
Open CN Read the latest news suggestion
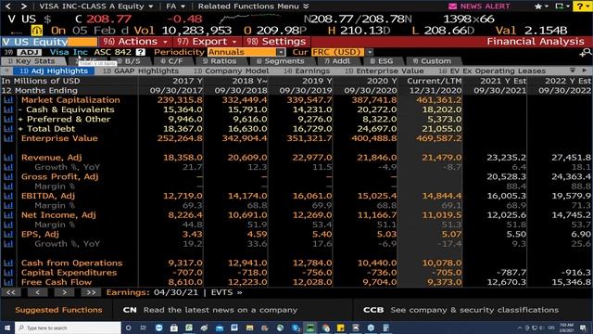pos(210,310)
